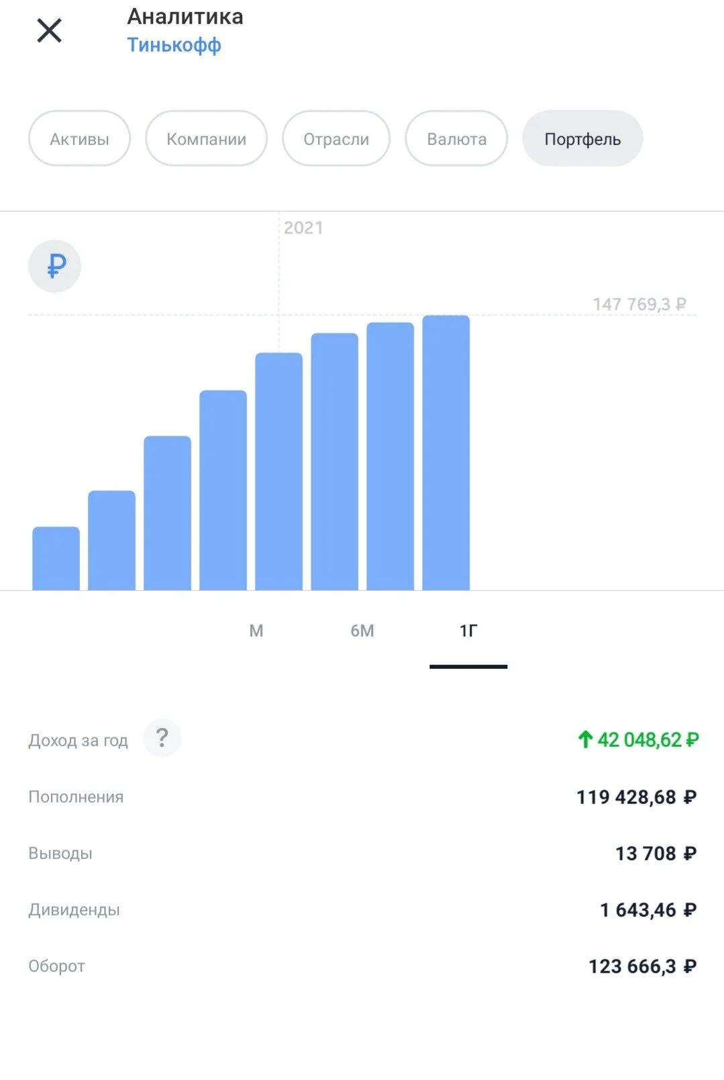
Task: Tap the Аналитика screen title
Action: tap(185, 16)
